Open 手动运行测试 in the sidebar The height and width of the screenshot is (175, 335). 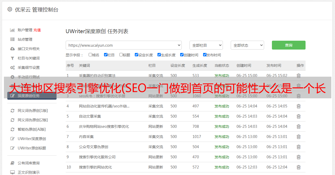click(29, 77)
